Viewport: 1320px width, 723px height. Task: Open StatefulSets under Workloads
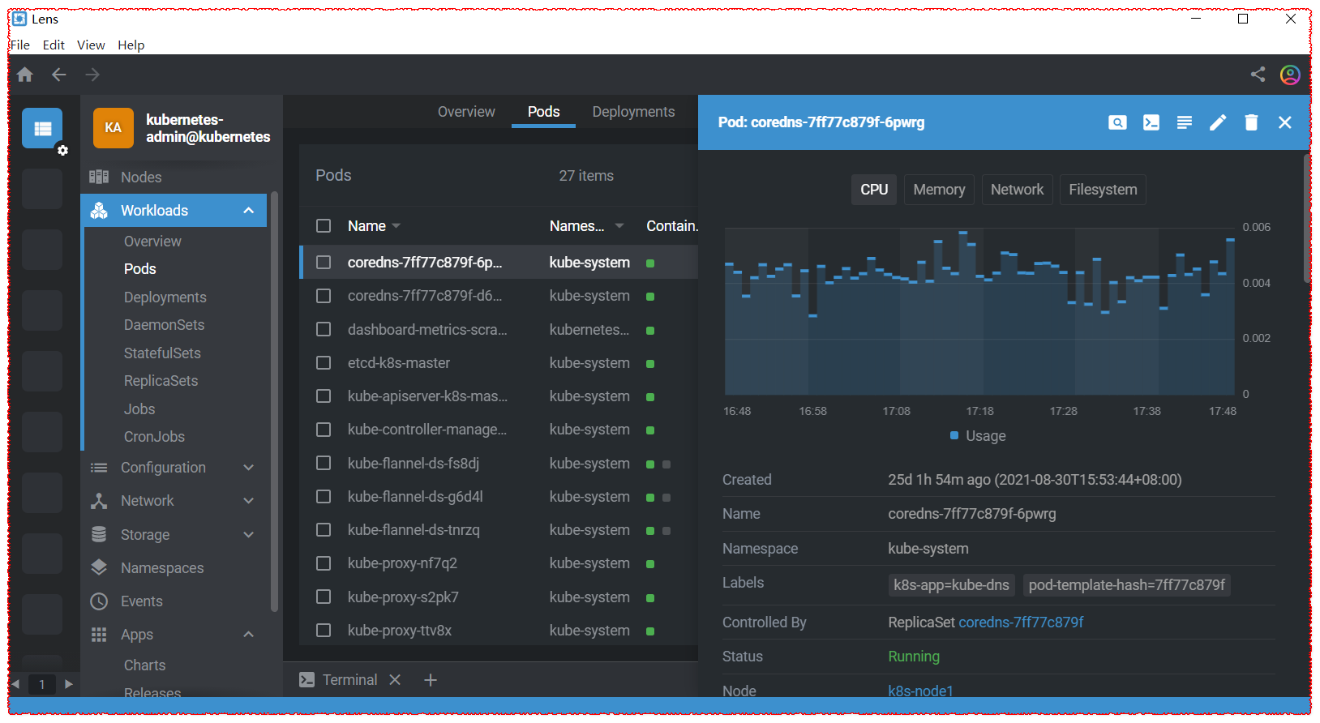[x=162, y=353]
